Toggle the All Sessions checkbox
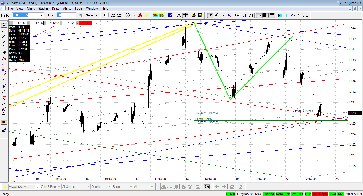The width and height of the screenshot is (363, 196). point(80,15)
